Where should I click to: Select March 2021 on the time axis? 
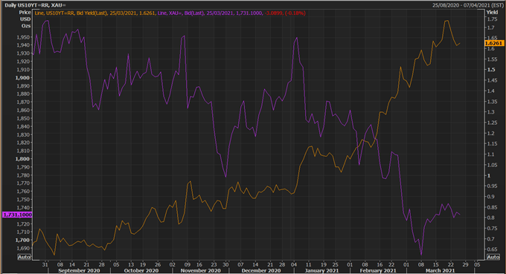click(441, 270)
